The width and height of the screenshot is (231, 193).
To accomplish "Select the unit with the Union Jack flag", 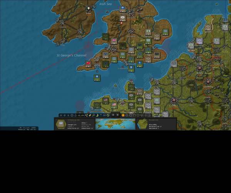I will tap(114, 41).
